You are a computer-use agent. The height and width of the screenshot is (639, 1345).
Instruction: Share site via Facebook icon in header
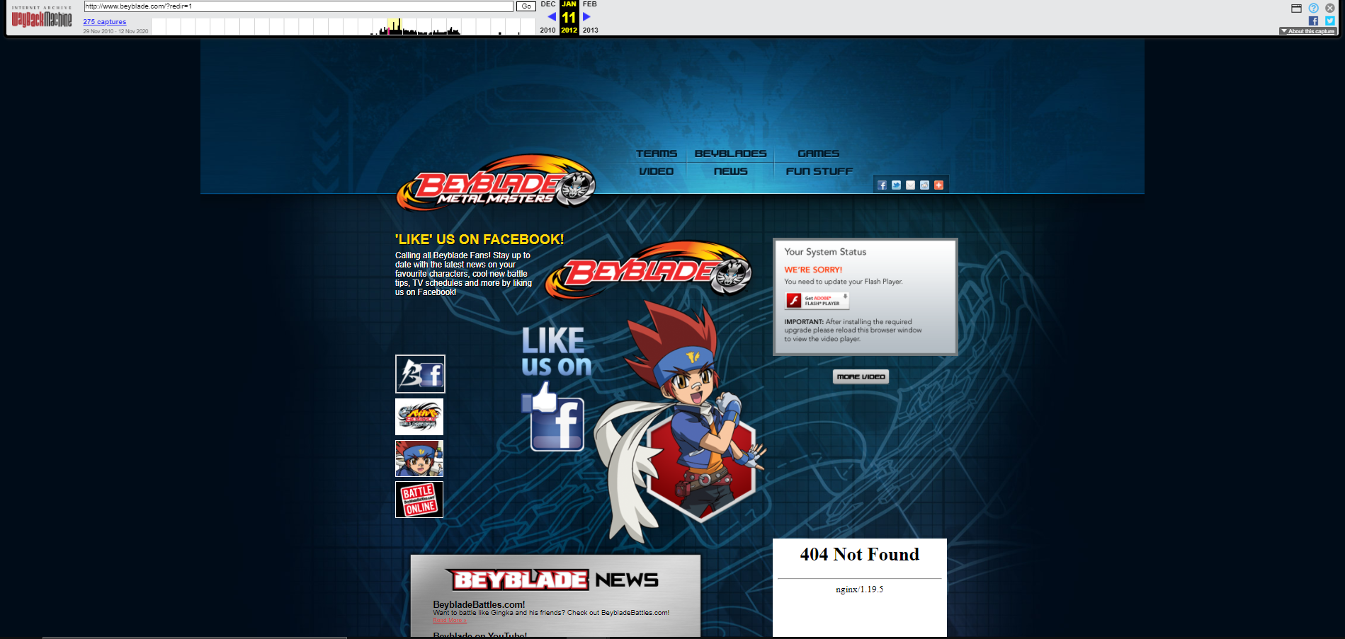coord(882,185)
